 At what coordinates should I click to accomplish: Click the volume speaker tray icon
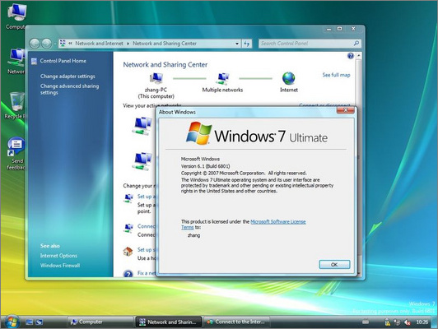(407, 322)
